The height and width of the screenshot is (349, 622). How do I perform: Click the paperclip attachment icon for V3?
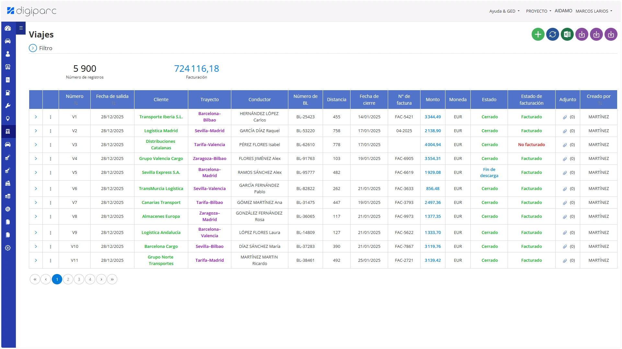coord(565,145)
